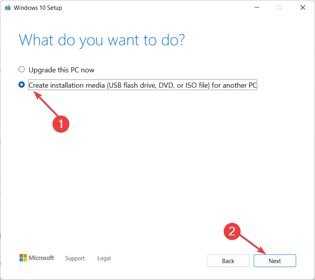Minimize the Windows 10 Setup window
Viewport: 315px width, 280px height.
[257, 7]
